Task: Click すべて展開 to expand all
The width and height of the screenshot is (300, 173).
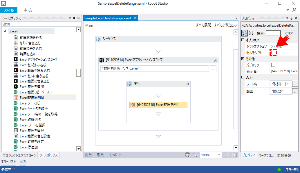Action: [x=203, y=25]
